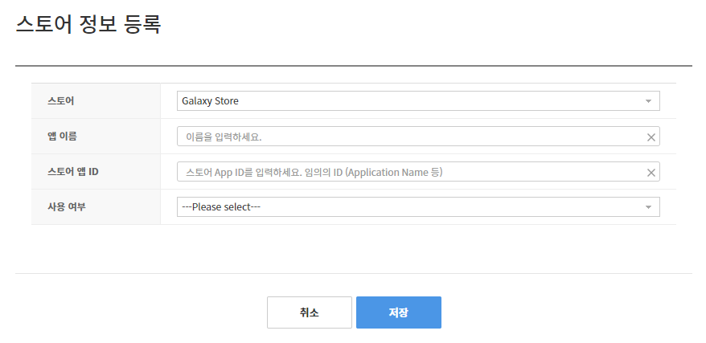This screenshot has width=706, height=343.
Task: Click the 스토어 앱 ID row label
Action: click(73, 172)
